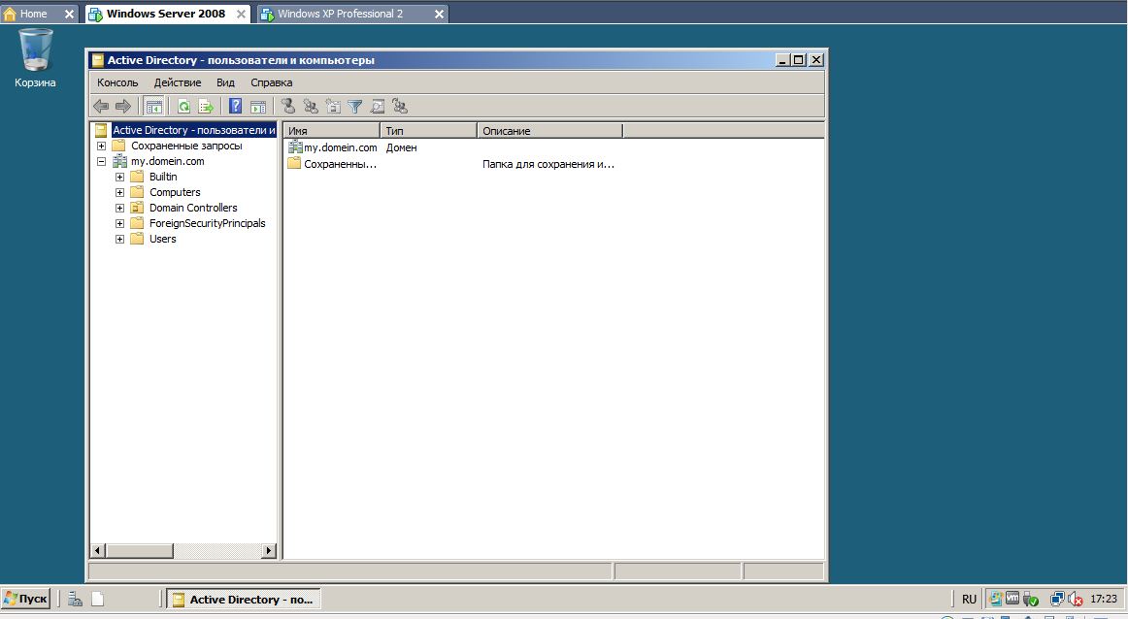The width and height of the screenshot is (1128, 619).
Task: Select Domain Controllers in the tree
Action: coord(193,208)
